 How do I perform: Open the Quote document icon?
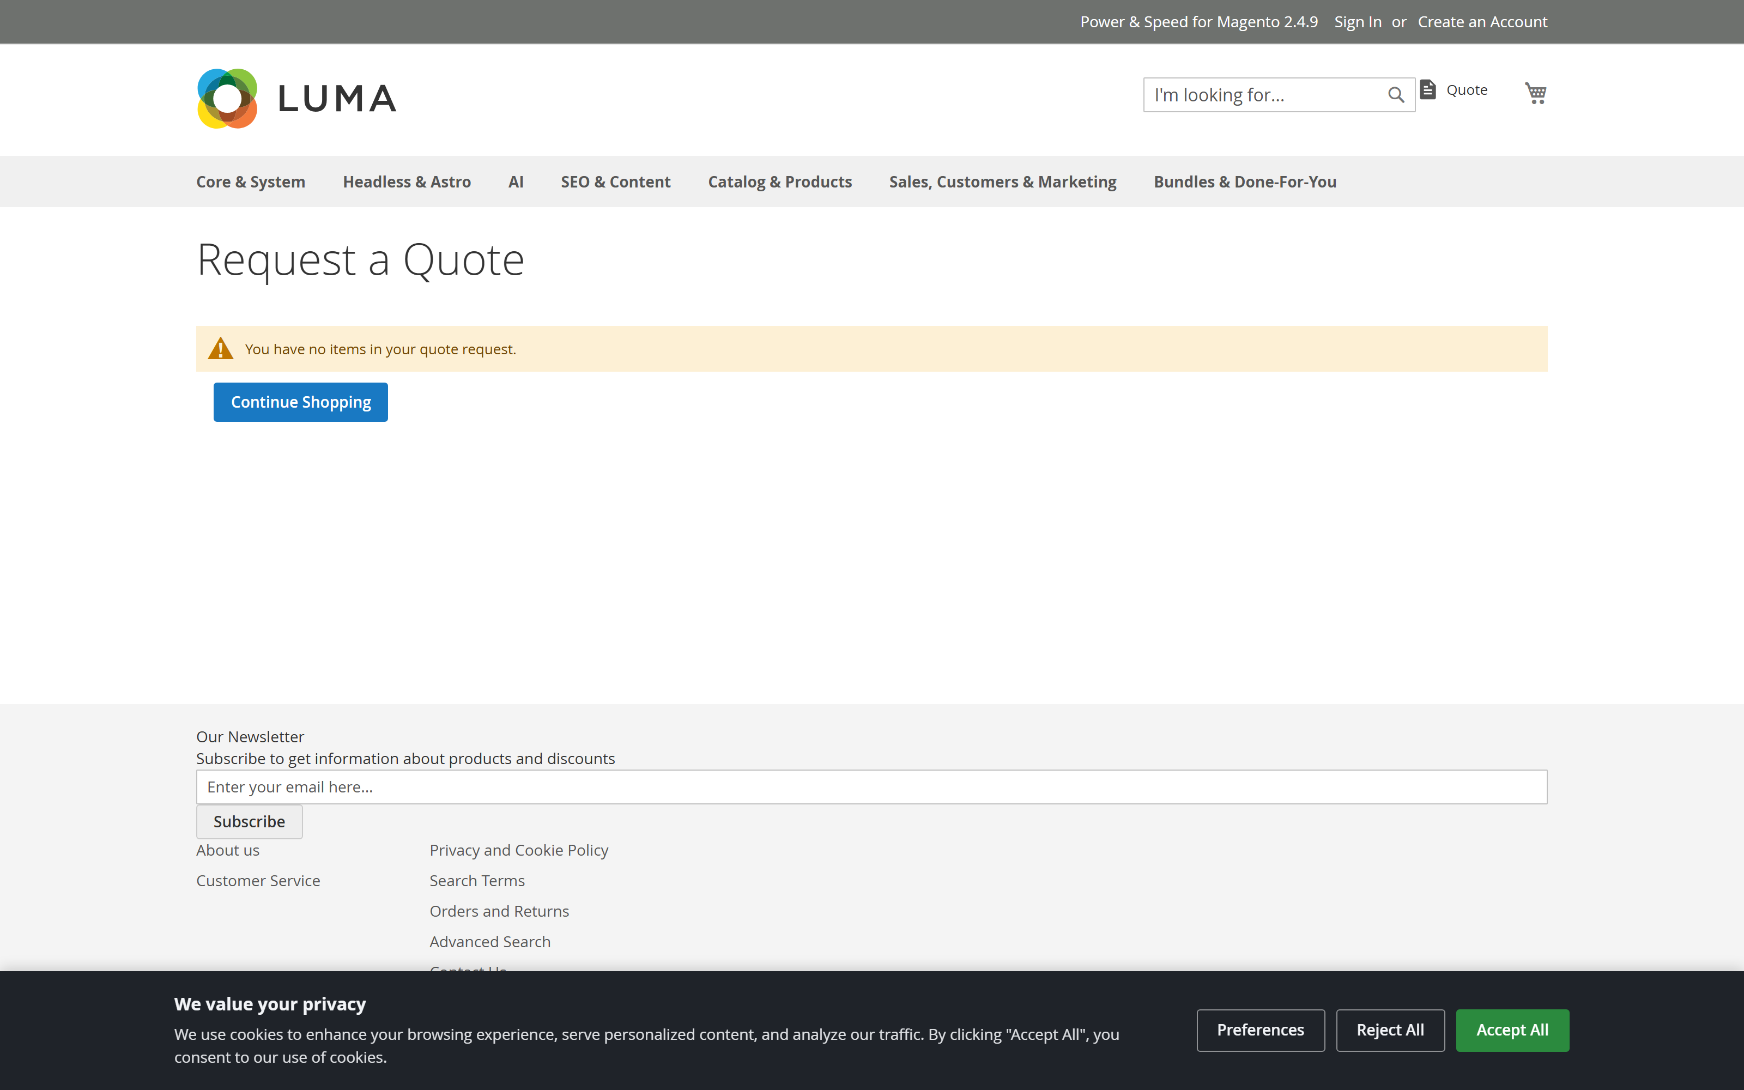(1428, 89)
